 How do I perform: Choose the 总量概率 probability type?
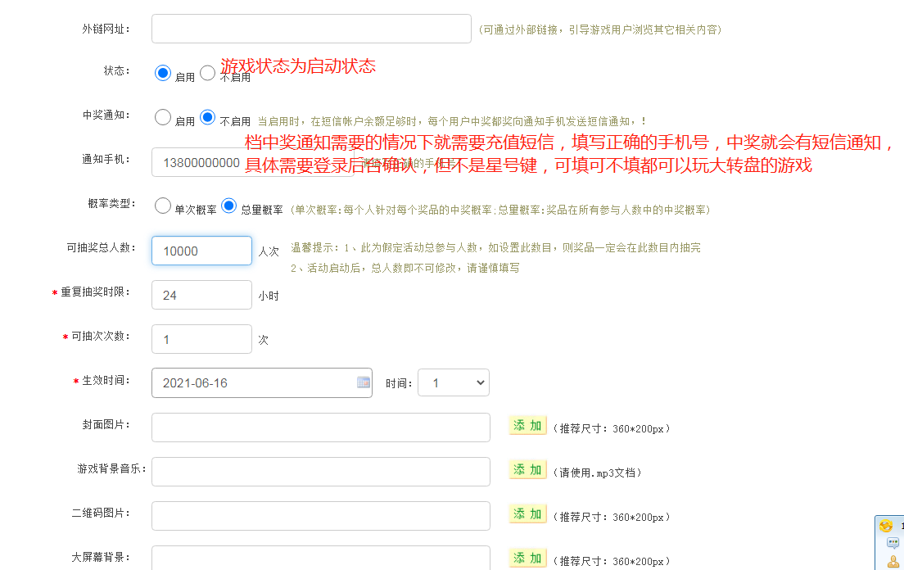pos(229,206)
